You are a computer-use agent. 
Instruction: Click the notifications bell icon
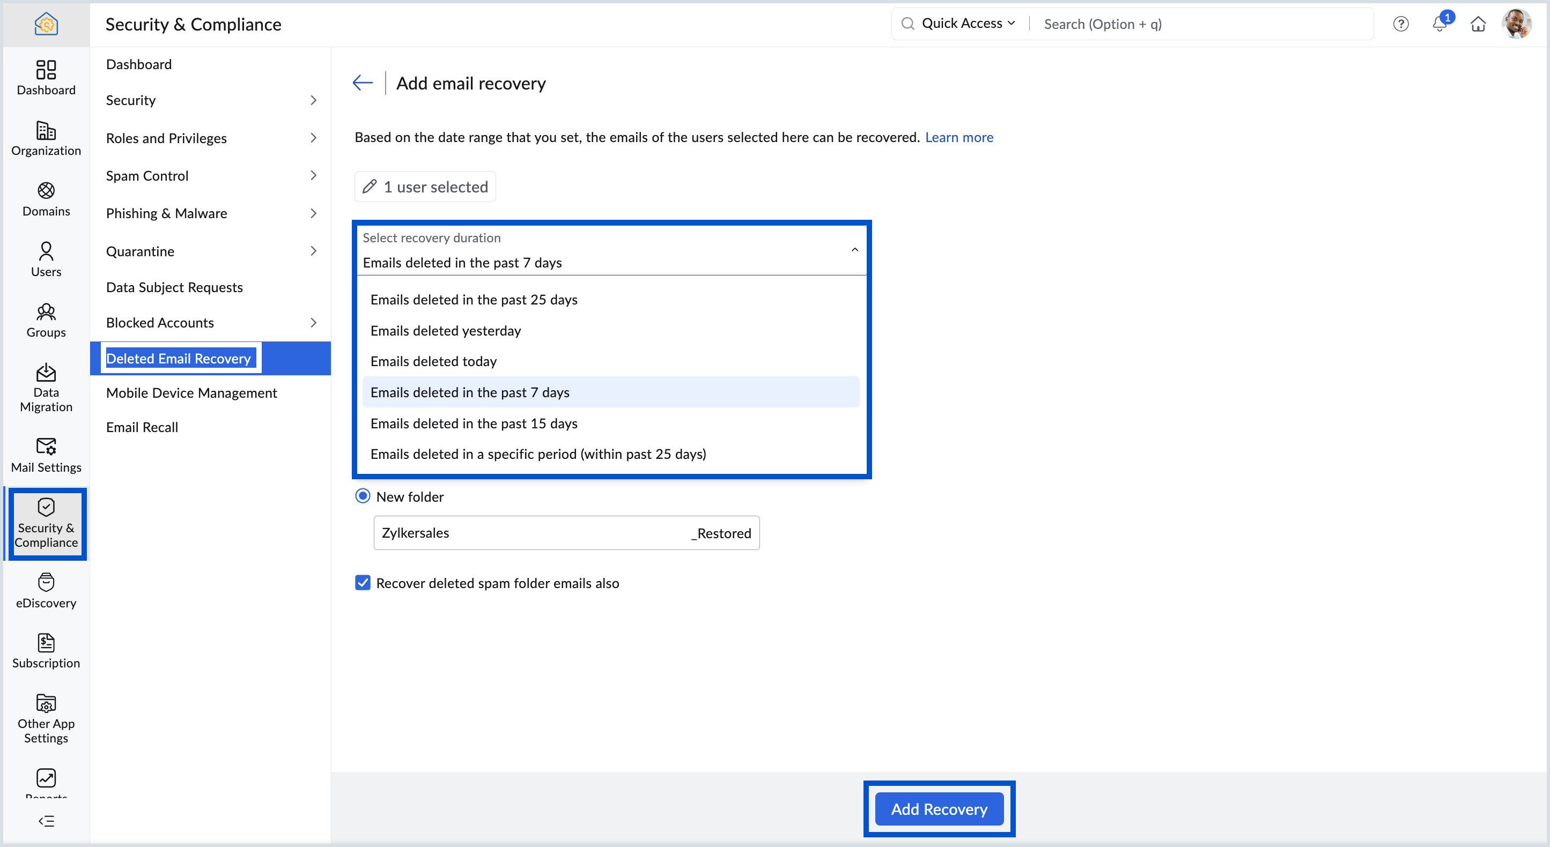click(1440, 24)
